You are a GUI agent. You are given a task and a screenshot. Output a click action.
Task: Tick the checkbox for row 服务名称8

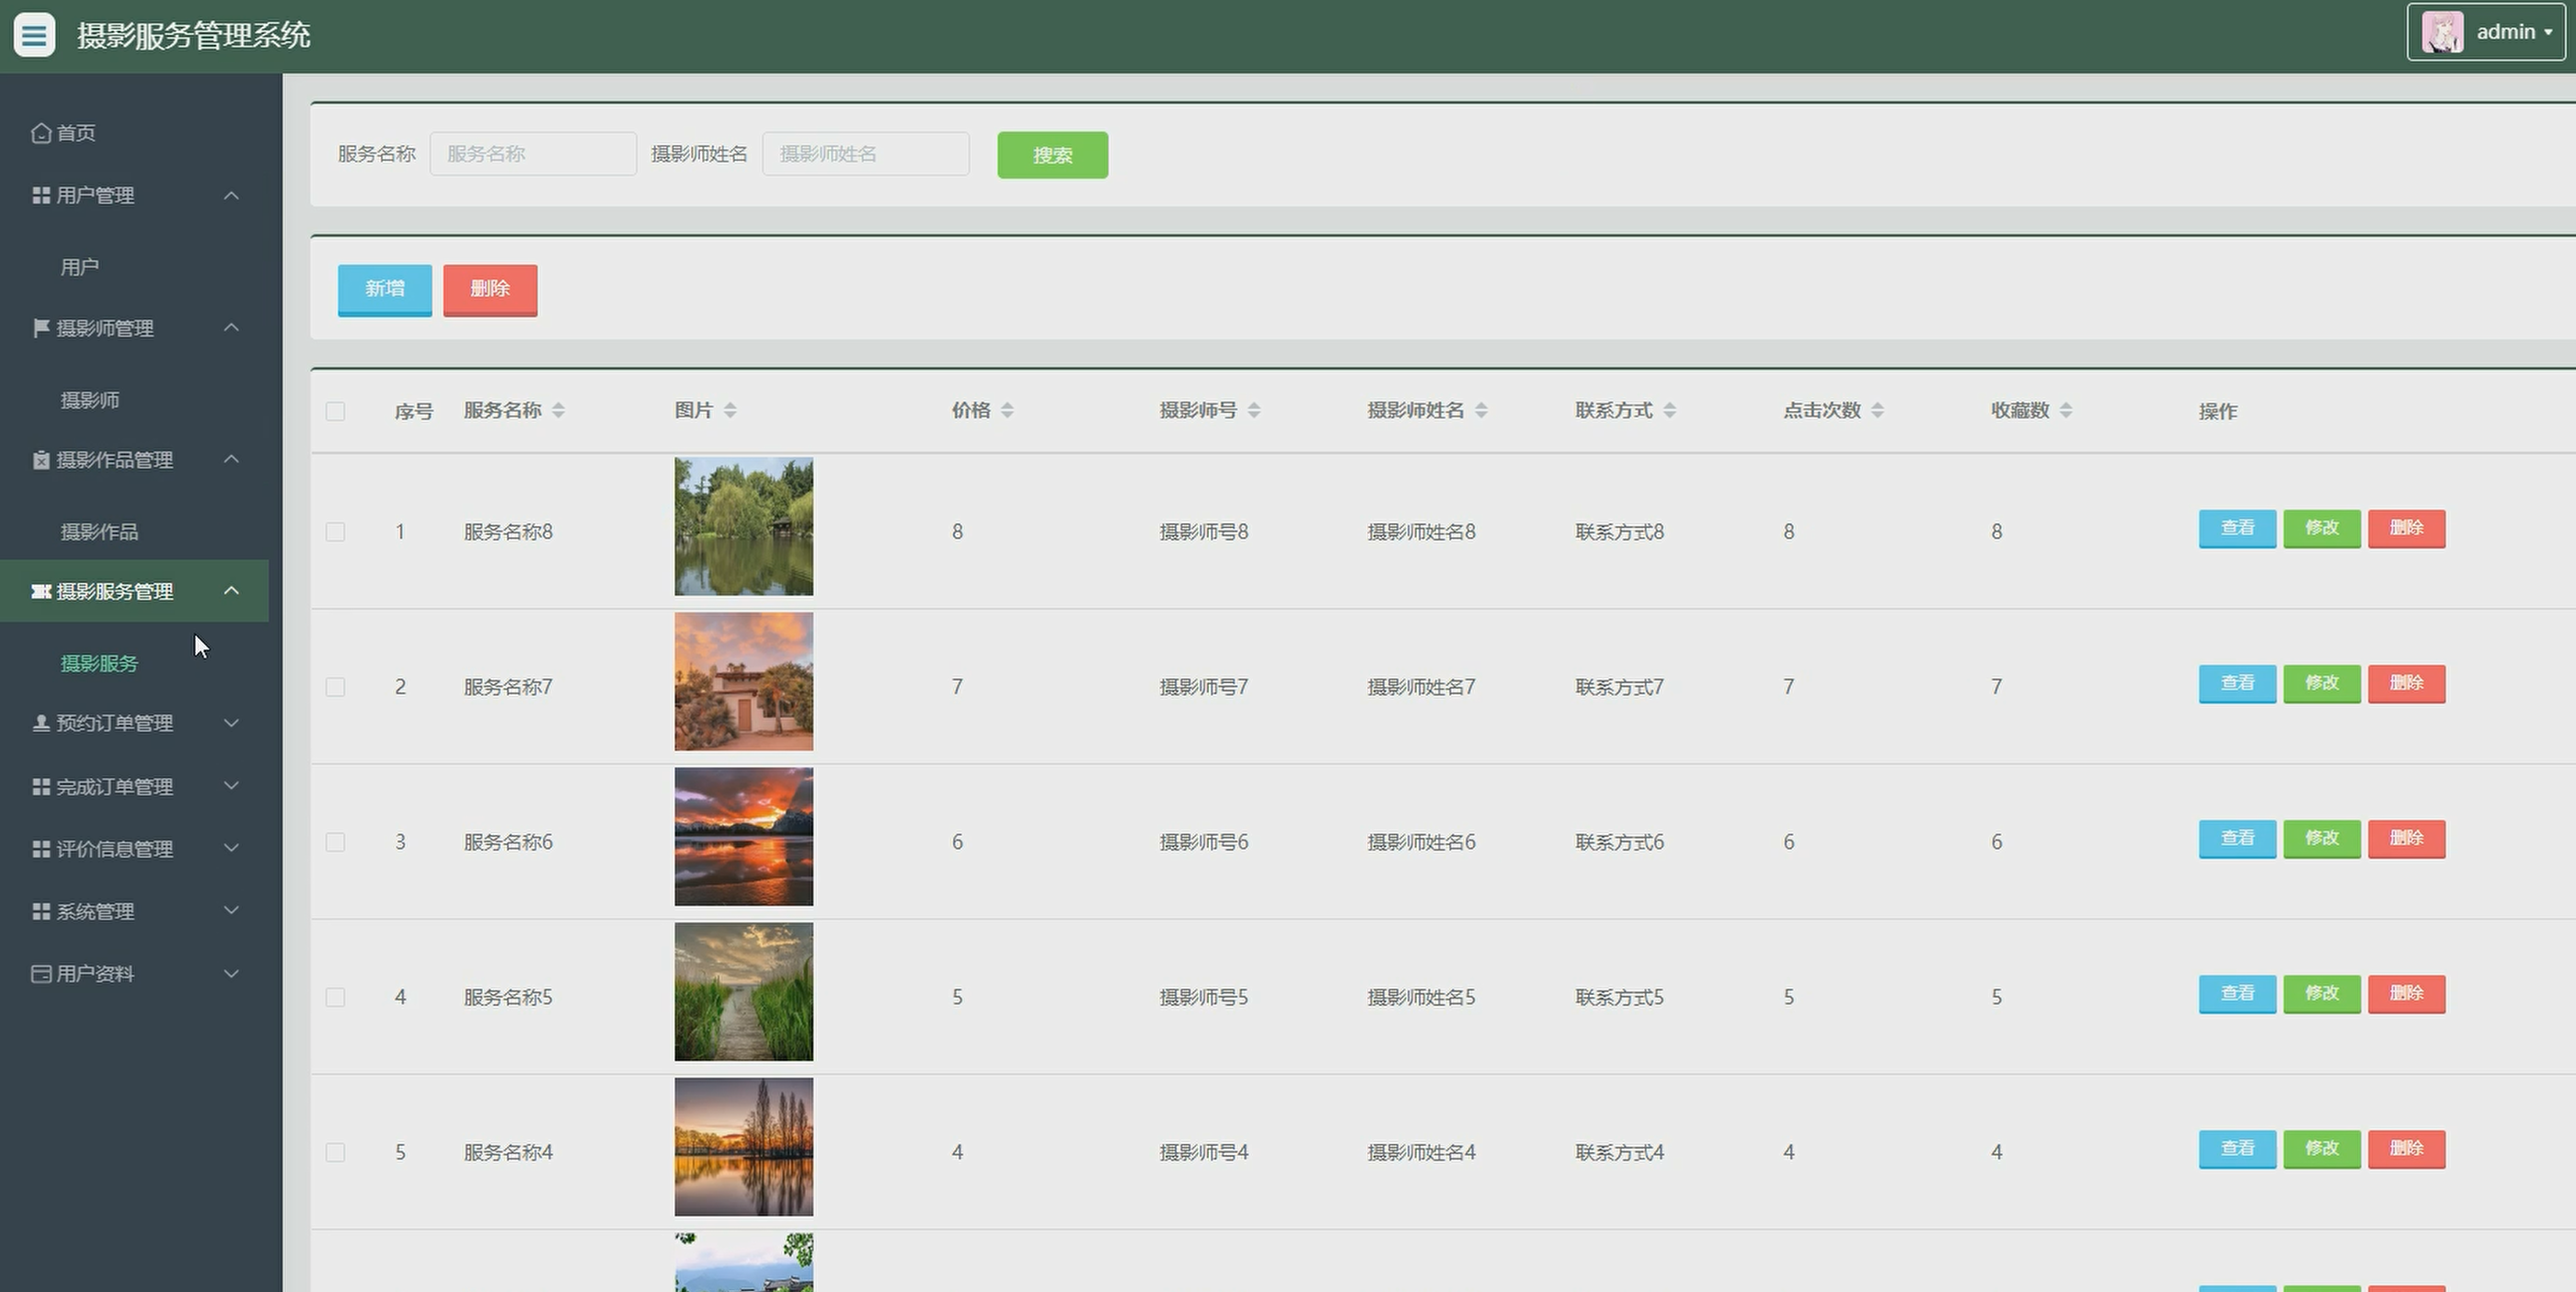click(x=335, y=532)
